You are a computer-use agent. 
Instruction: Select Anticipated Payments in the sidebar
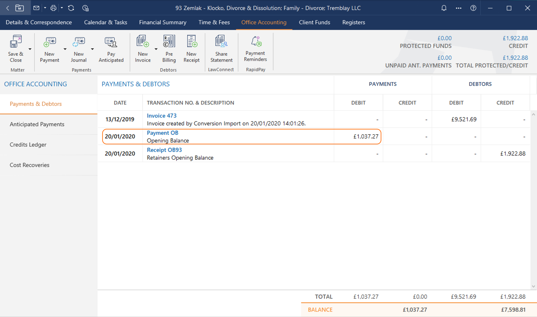pyautogui.click(x=37, y=124)
